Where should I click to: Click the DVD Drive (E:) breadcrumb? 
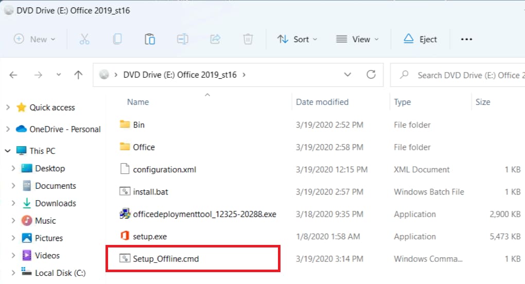pyautogui.click(x=180, y=75)
